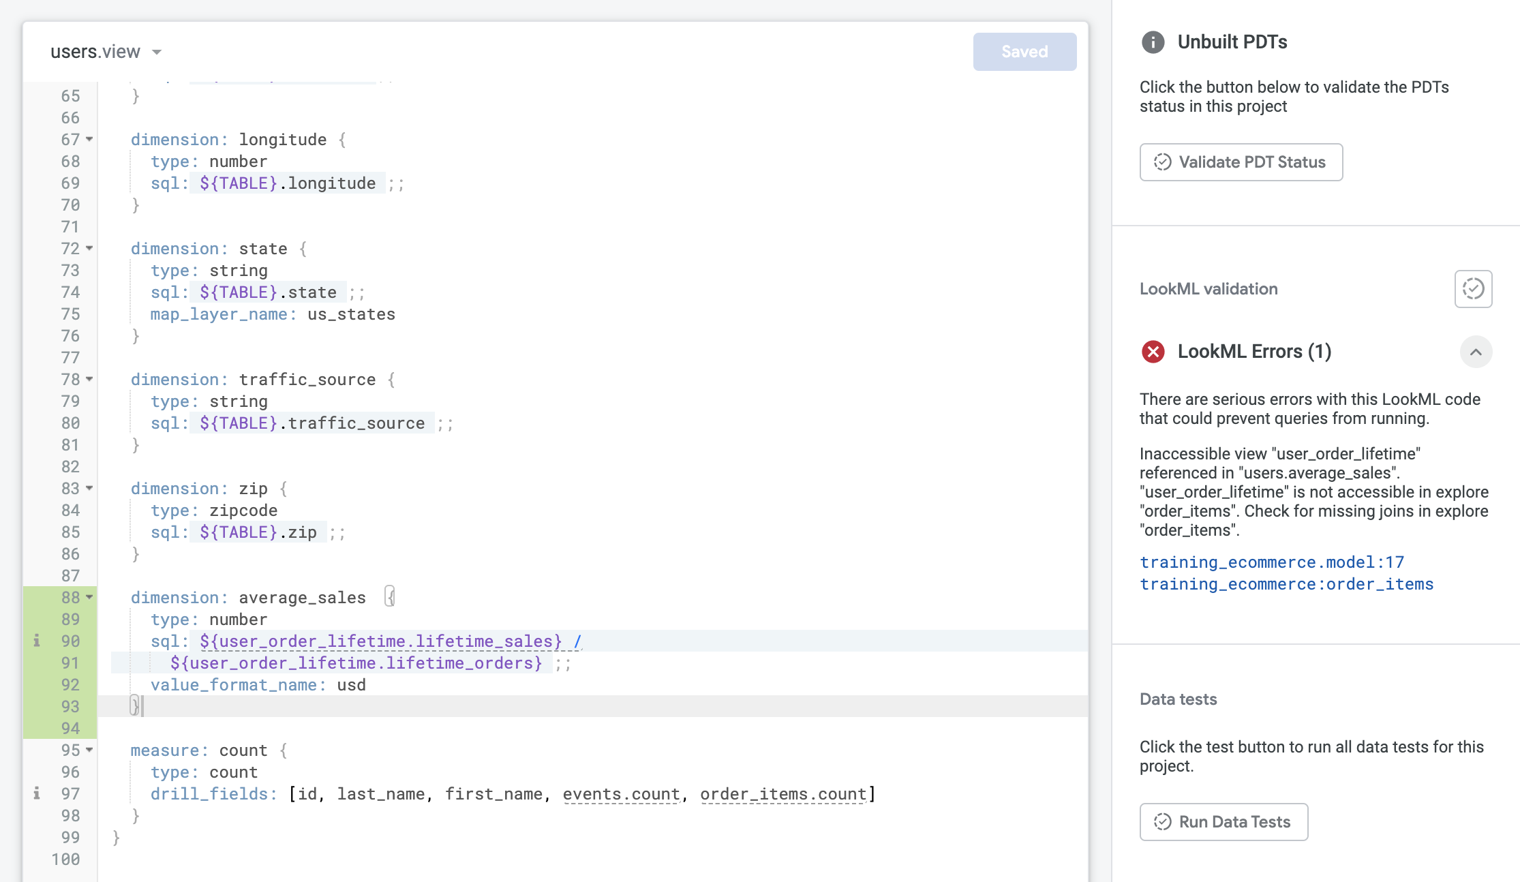Viewport: 1520px width, 882px height.
Task: Fold the traffic_source dimension at line 78
Action: click(x=89, y=379)
